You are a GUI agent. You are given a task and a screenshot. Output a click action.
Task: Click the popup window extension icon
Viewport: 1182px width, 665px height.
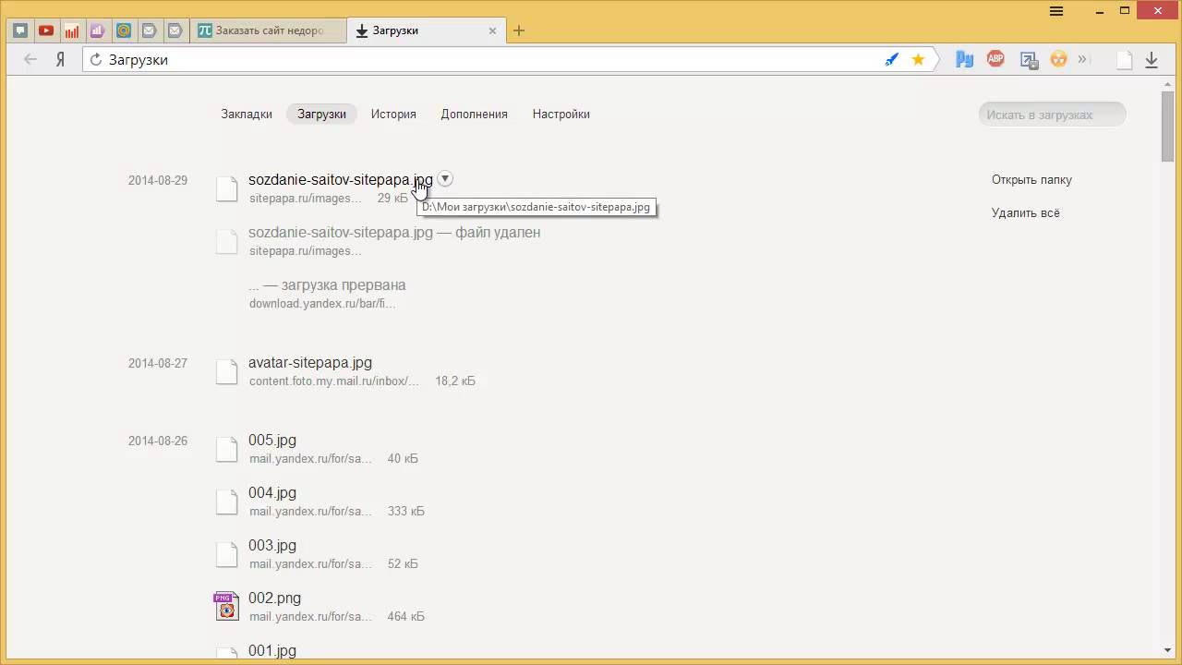[1029, 60]
